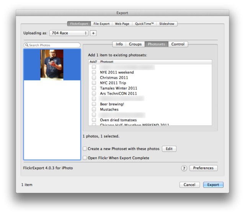Image resolution: width=245 pixels, height=215 pixels.
Task: Open FlickrExport Preferences
Action: [203, 168]
